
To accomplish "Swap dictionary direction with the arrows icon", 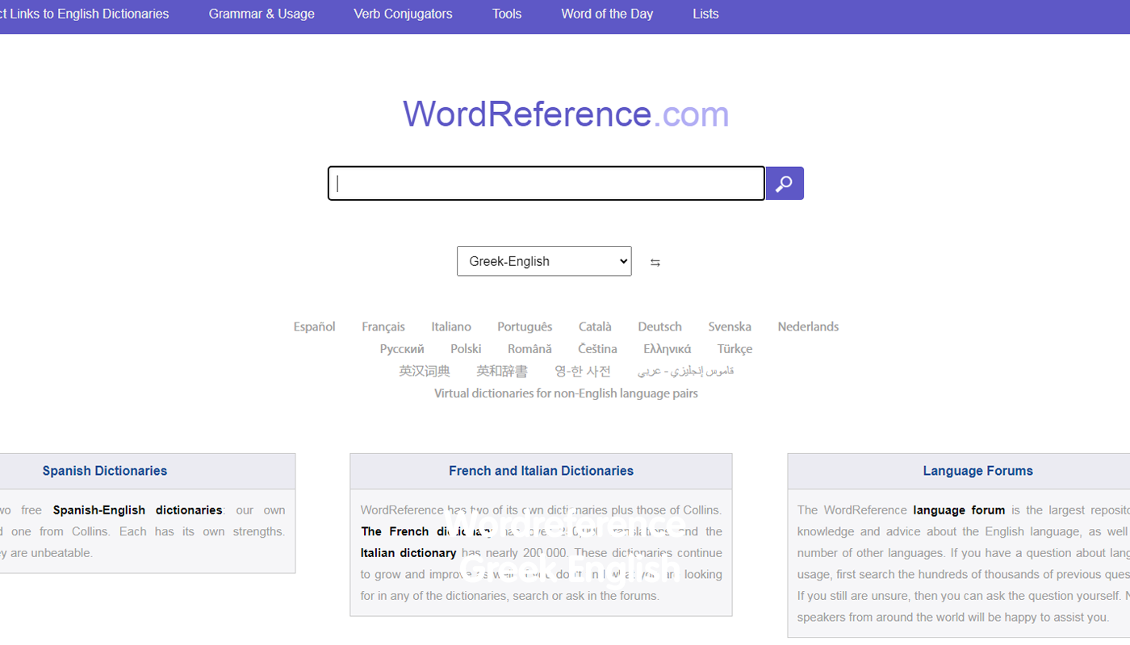I will click(x=655, y=262).
